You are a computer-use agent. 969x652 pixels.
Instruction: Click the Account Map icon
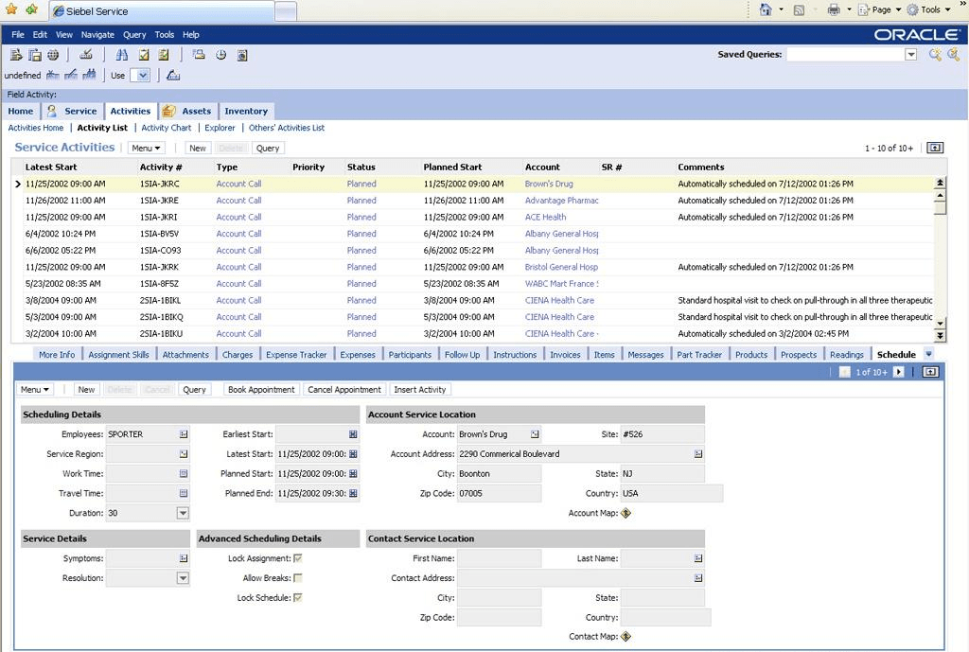[x=626, y=513]
